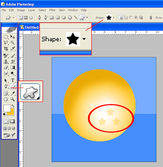The width and height of the screenshot is (163, 167).
Task: Enable Paths mode in options bar
Action: (x=26, y=18)
